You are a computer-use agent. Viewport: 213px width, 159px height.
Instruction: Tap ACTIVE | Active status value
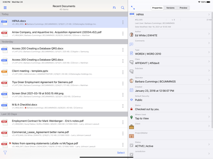pyautogui.click(x=144, y=146)
